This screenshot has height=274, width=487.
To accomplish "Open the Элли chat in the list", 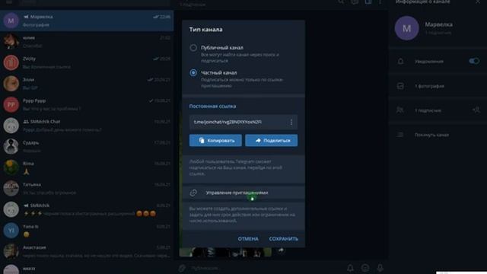I will click(x=87, y=84).
